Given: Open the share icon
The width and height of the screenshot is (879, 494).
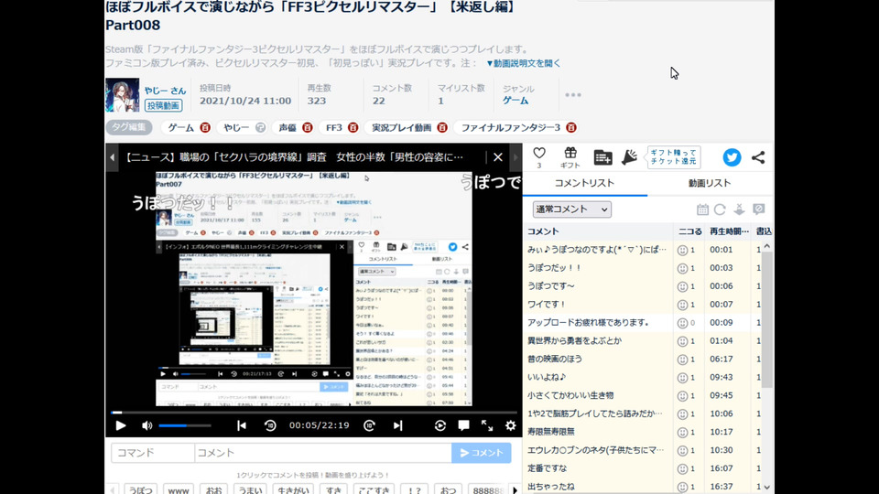Looking at the screenshot, I should click(x=758, y=157).
